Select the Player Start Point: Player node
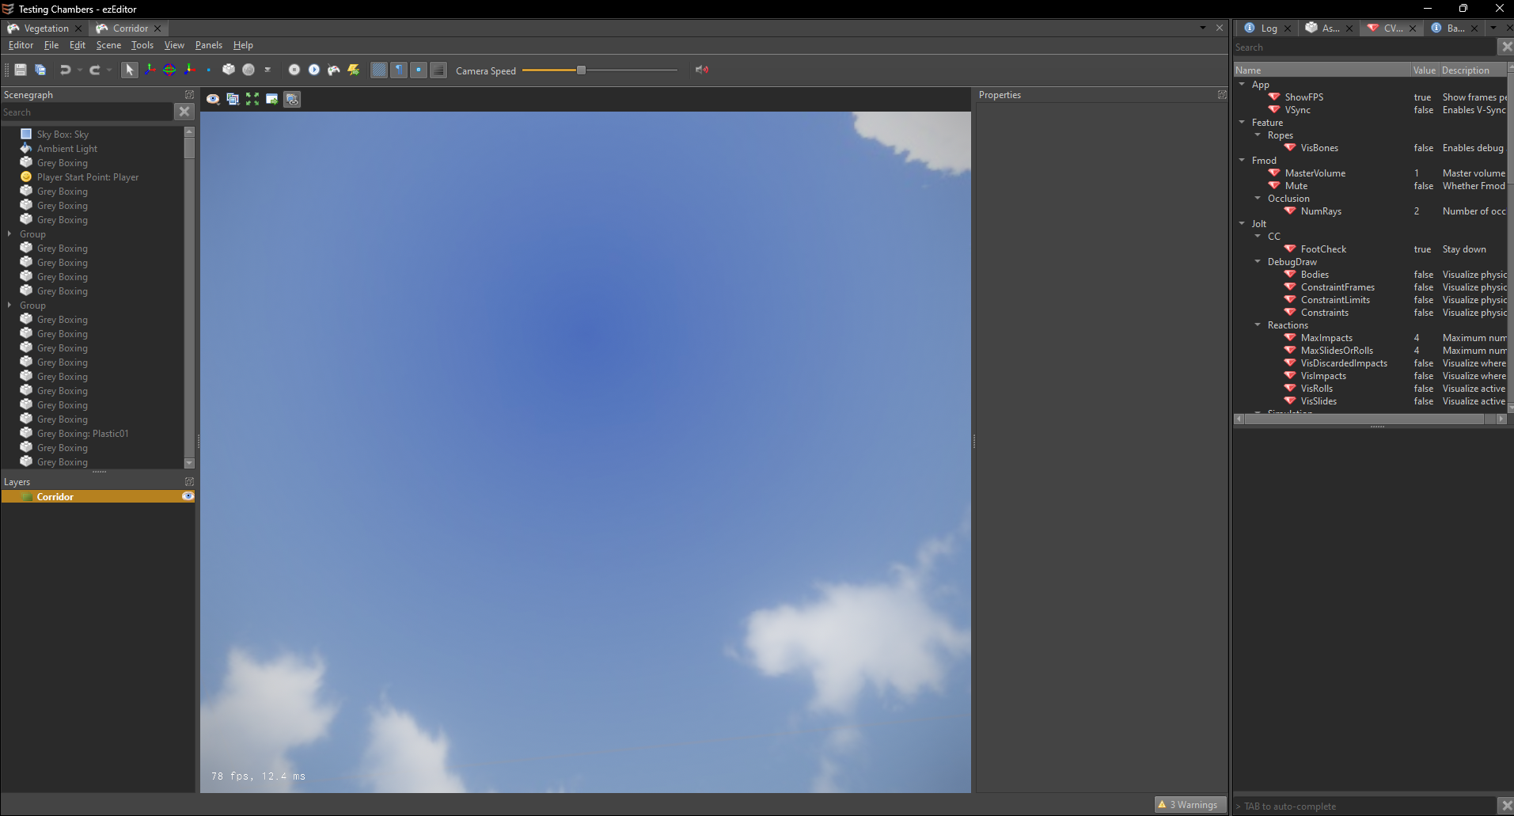This screenshot has height=816, width=1514. point(88,176)
